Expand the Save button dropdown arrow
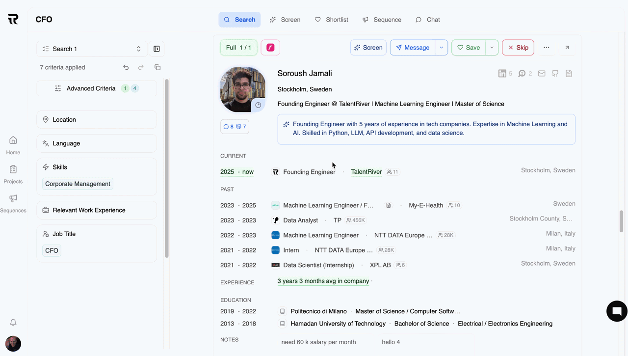The image size is (628, 356). click(x=492, y=48)
